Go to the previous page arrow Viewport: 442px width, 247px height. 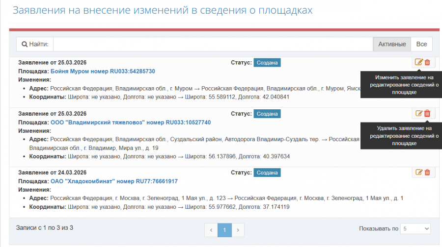211,229
